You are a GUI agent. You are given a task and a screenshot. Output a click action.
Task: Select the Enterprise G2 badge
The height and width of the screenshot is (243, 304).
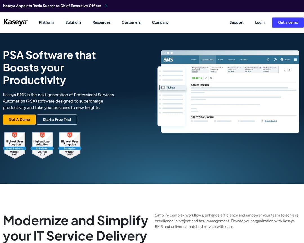click(70, 145)
